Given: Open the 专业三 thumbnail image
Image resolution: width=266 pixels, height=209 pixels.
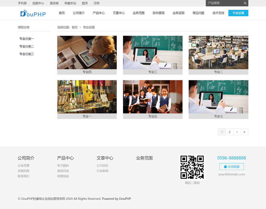Looking at the screenshot, I should pos(153,52).
